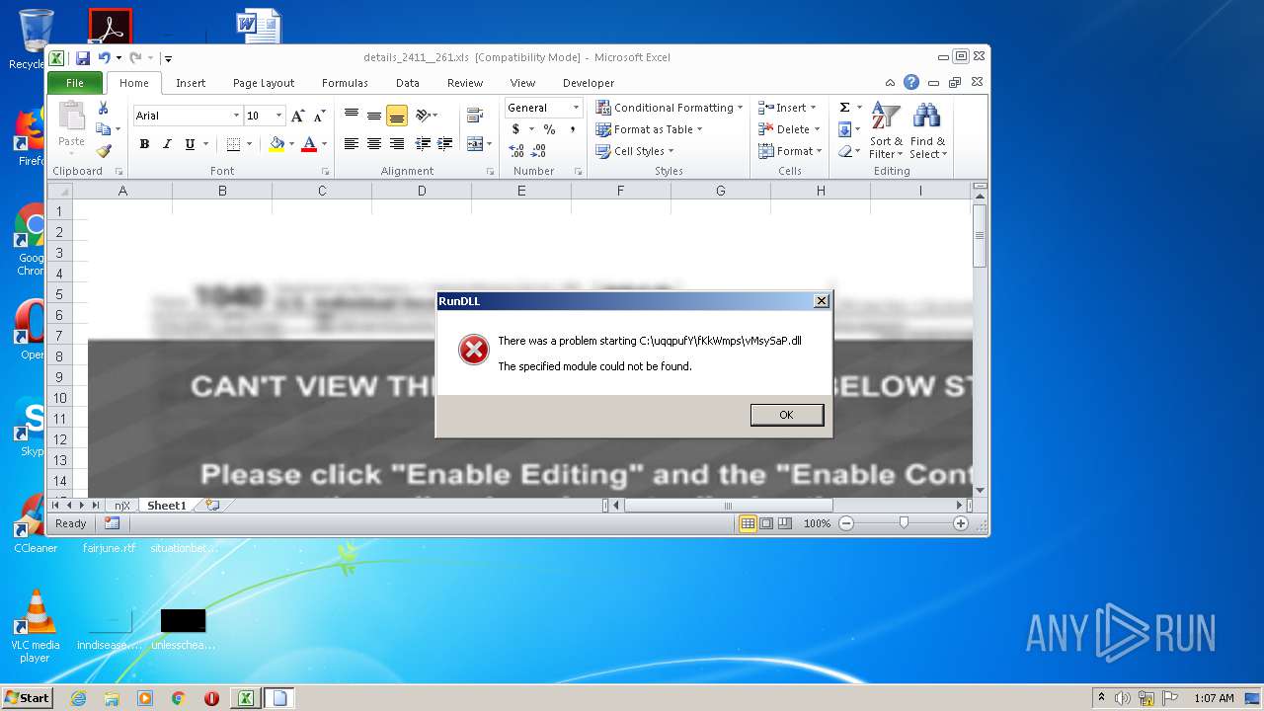Open the Format cells dropdown
The image size is (1264, 711).
click(790, 151)
